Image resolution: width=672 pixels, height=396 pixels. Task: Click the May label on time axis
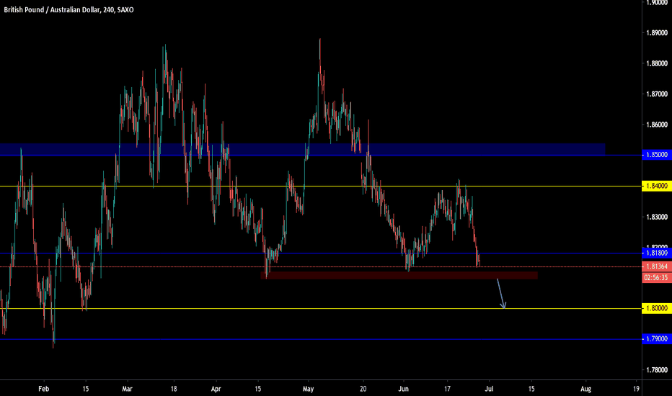[x=308, y=389]
